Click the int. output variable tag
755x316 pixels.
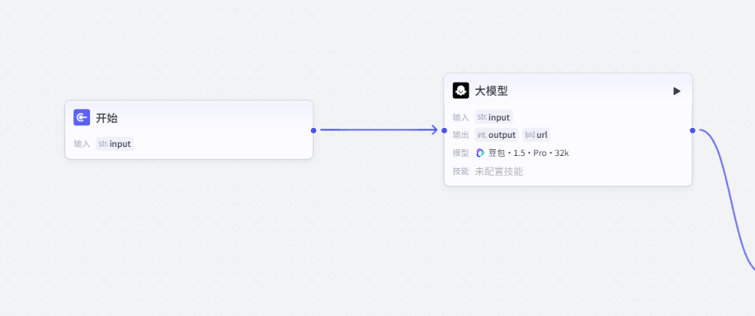(x=497, y=134)
